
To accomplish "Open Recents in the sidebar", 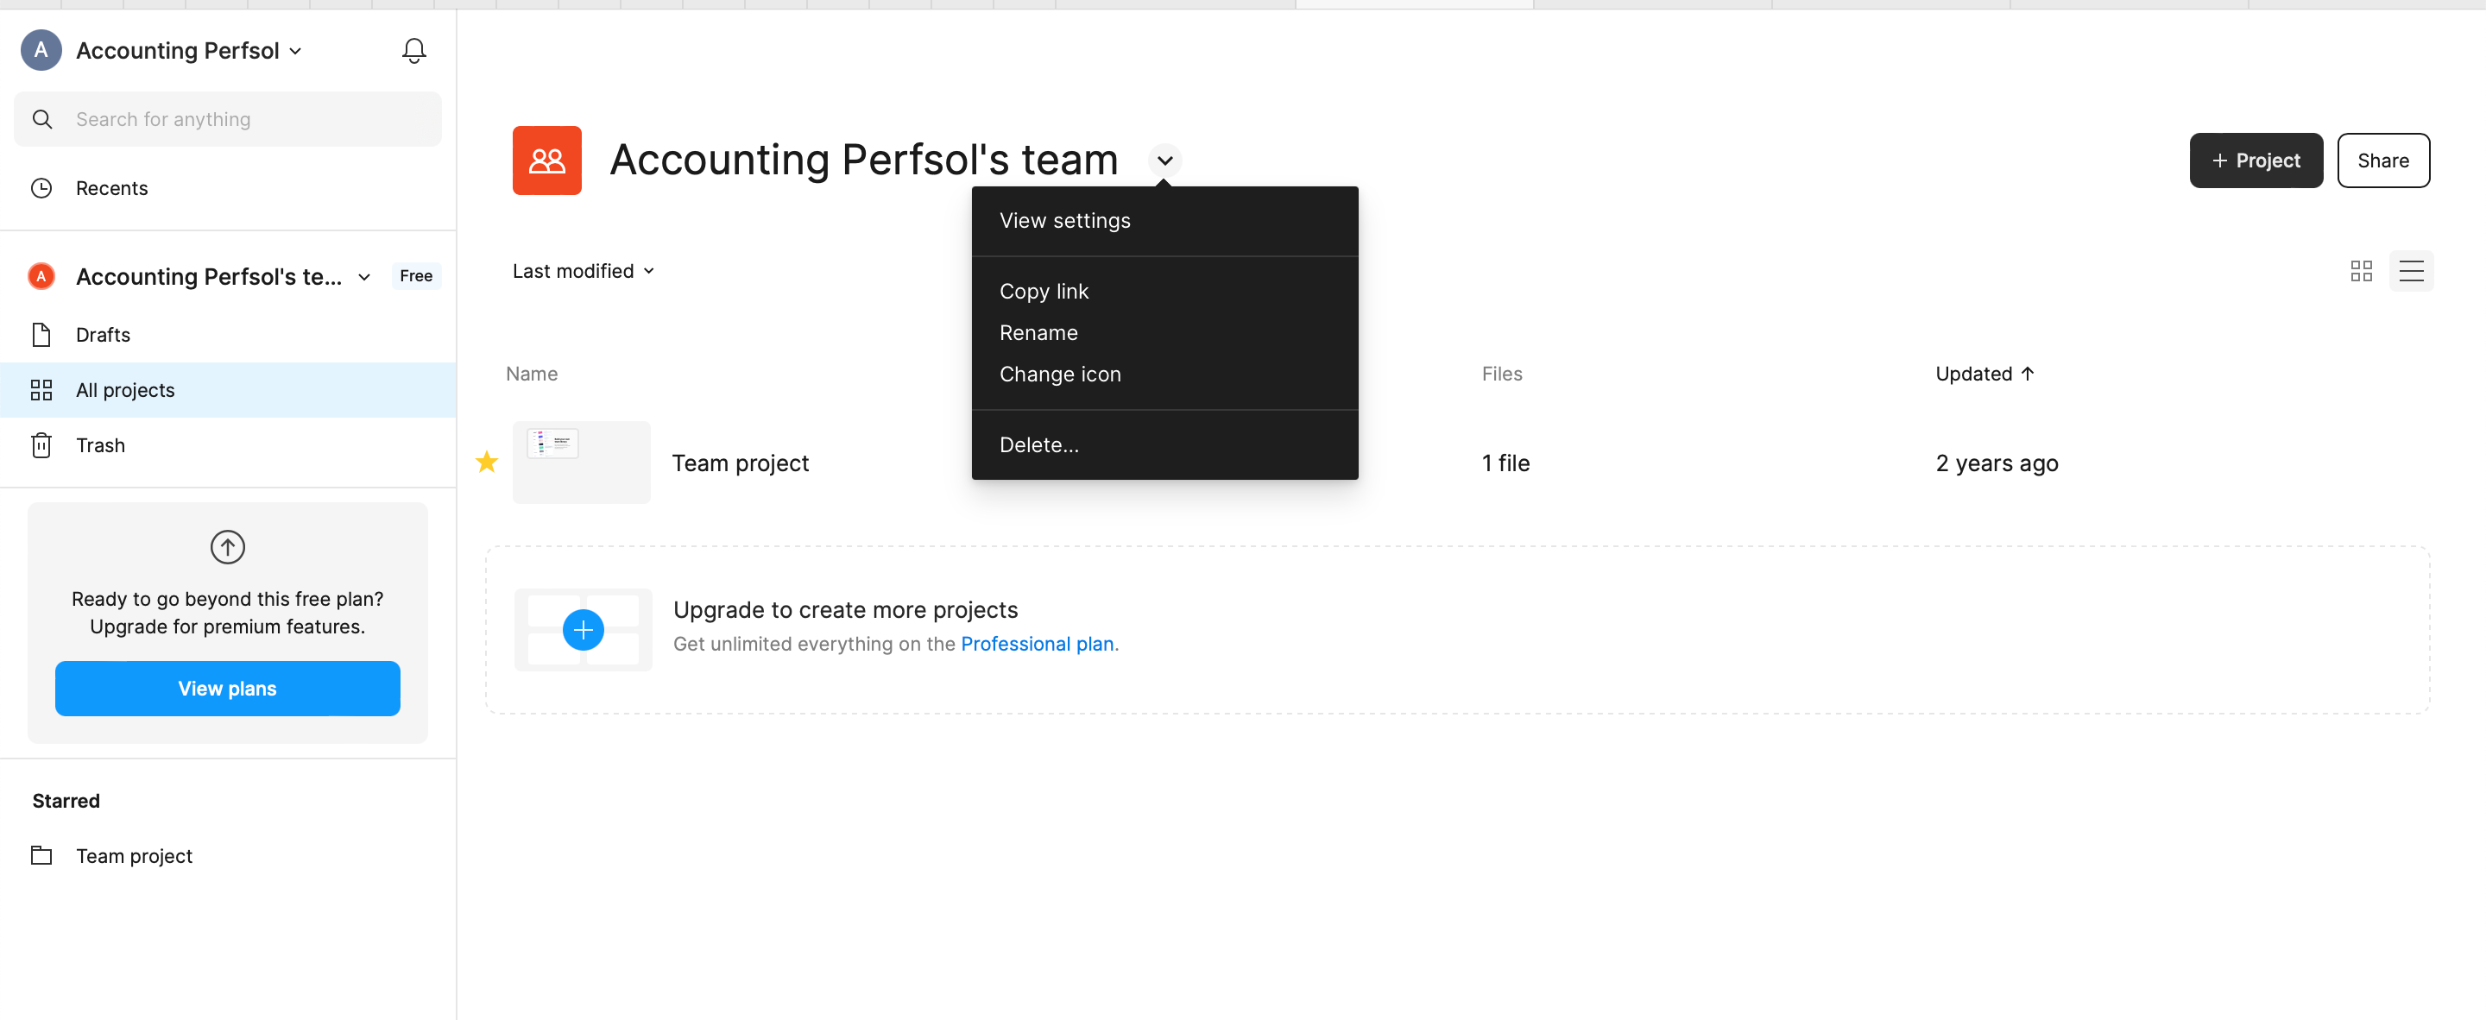I will tap(228, 188).
